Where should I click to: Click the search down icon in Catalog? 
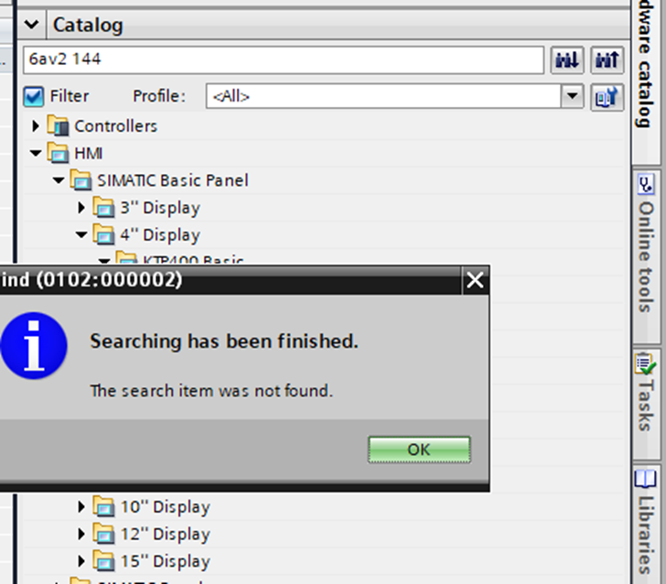(x=567, y=59)
